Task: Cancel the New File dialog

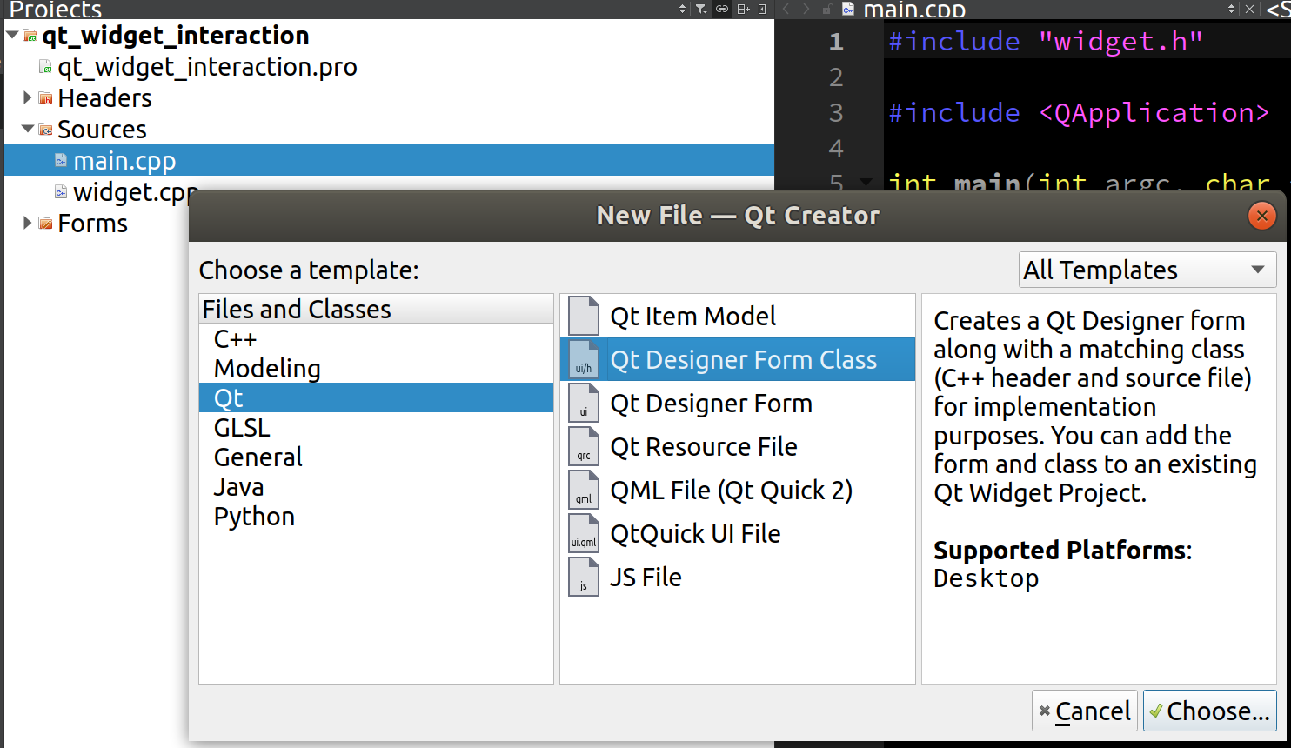Action: coord(1085,711)
